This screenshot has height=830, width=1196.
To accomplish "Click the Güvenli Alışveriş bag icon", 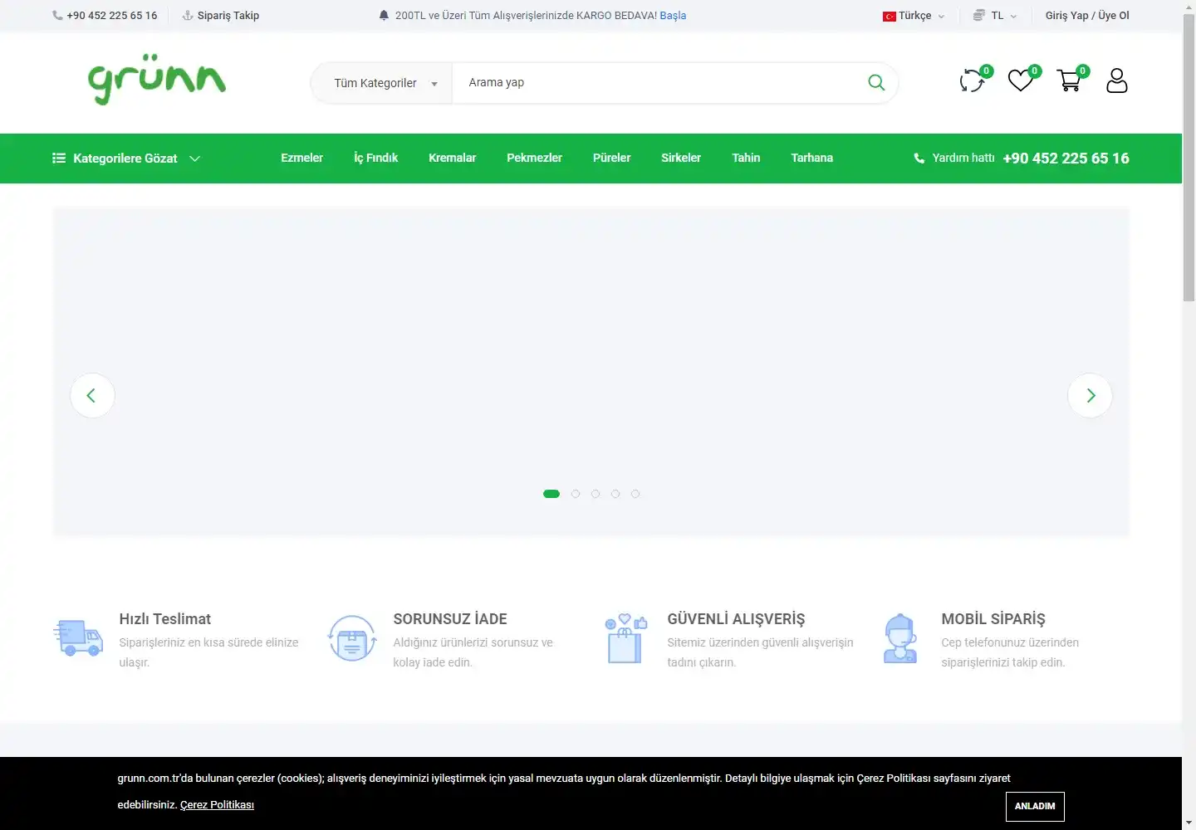I will tap(626, 638).
